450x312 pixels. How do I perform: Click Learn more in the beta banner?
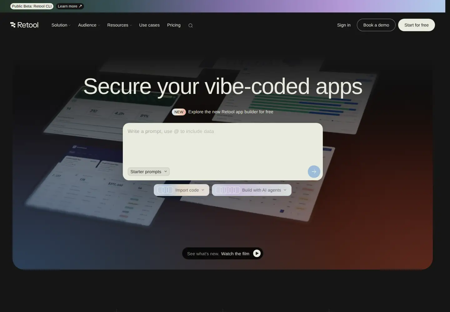(70, 6)
